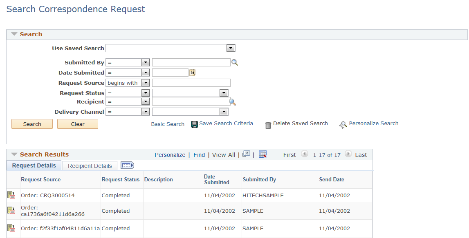Open Date Submitted calendar picker icon

tap(192, 73)
